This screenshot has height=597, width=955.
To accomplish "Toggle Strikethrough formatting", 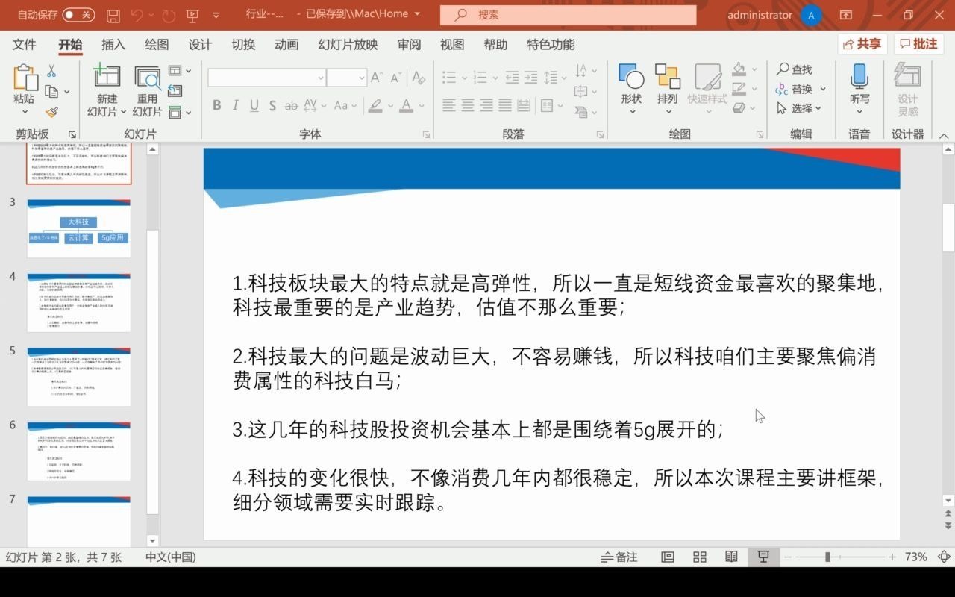I will tap(292, 105).
